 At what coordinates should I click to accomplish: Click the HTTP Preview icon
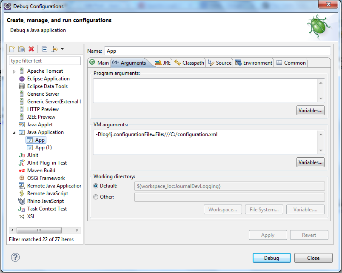22,109
